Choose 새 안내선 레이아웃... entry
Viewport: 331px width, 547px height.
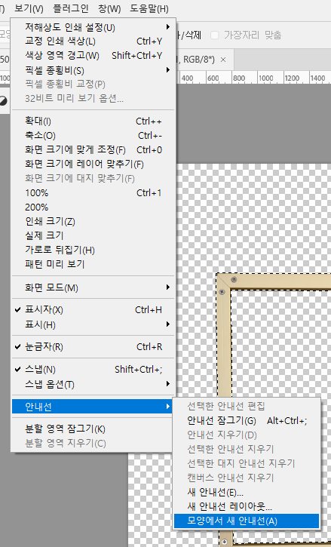point(247,506)
